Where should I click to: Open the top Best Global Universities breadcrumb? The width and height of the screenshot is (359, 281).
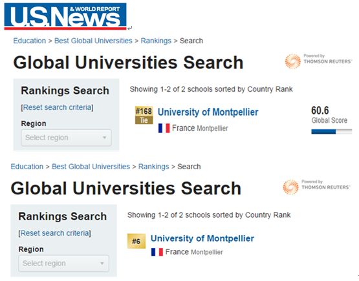(x=93, y=41)
